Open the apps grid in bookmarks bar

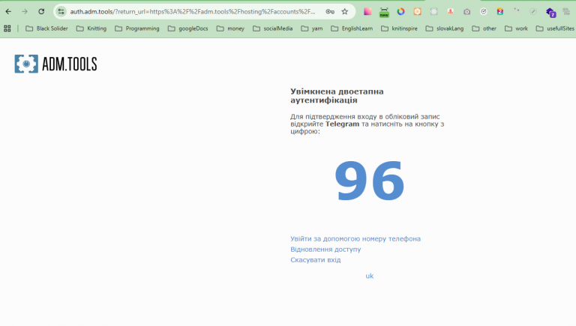tap(7, 28)
